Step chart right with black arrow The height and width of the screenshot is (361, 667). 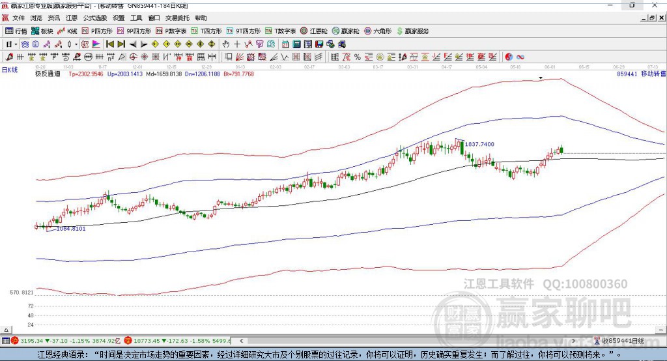coord(144,44)
